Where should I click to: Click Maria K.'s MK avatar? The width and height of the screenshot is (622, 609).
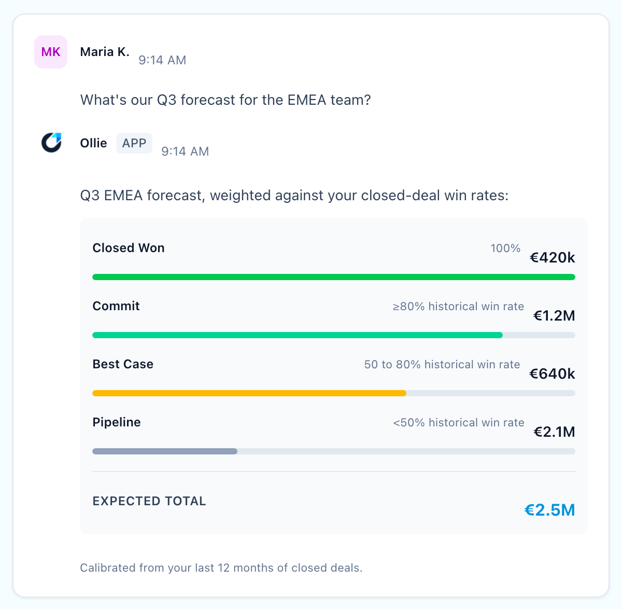[x=51, y=52]
